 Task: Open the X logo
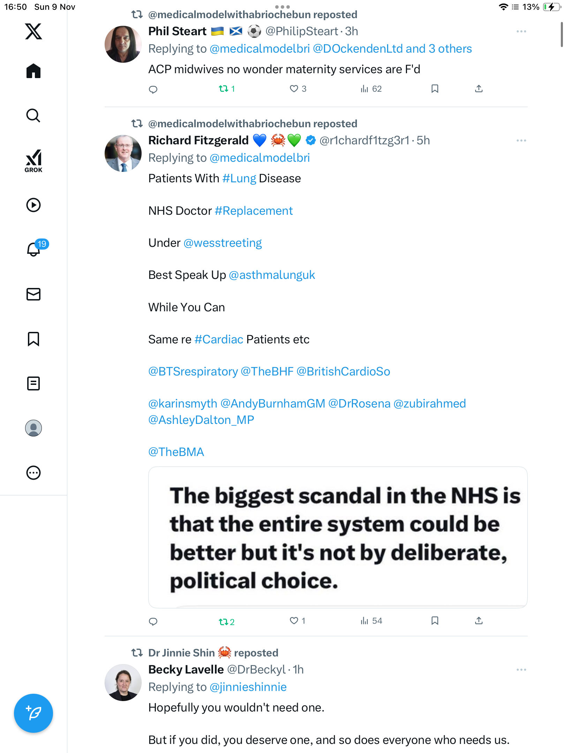[33, 31]
